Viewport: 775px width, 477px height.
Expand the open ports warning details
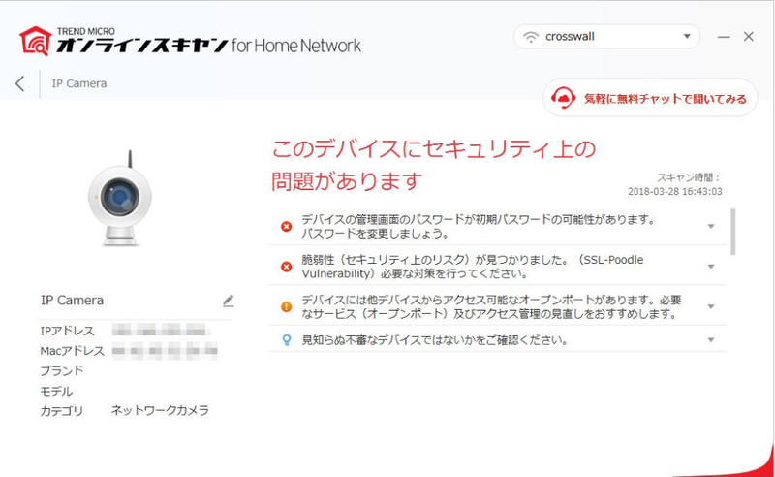pyautogui.click(x=710, y=306)
